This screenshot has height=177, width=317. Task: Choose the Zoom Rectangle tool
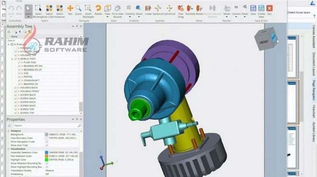[88, 11]
